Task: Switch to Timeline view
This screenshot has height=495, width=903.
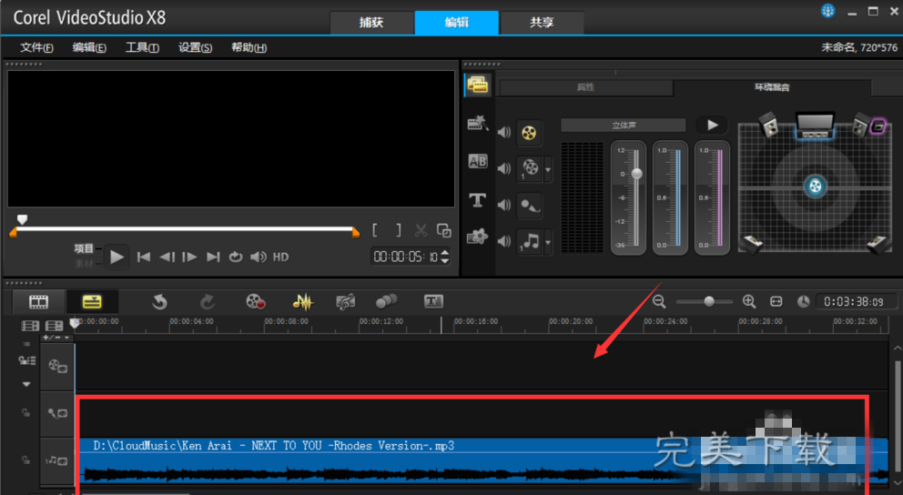Action: click(92, 301)
